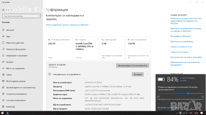Click the power mode slider handle

[x=188, y=93]
